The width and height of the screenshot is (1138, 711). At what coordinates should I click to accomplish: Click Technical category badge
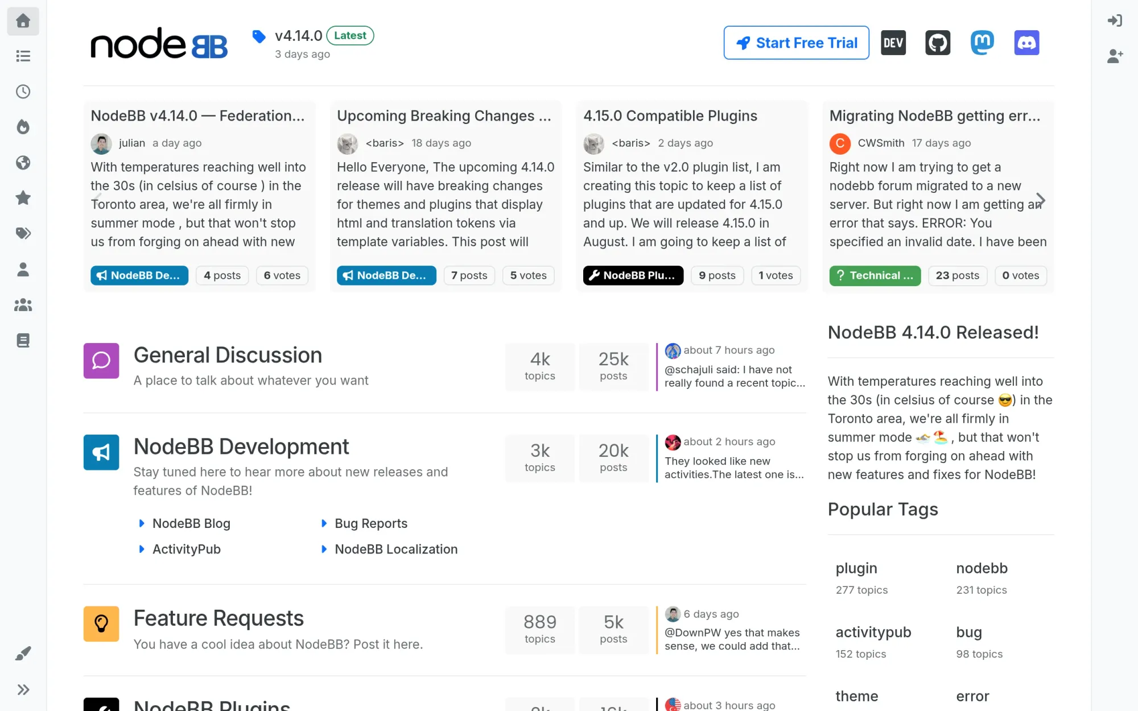(875, 275)
